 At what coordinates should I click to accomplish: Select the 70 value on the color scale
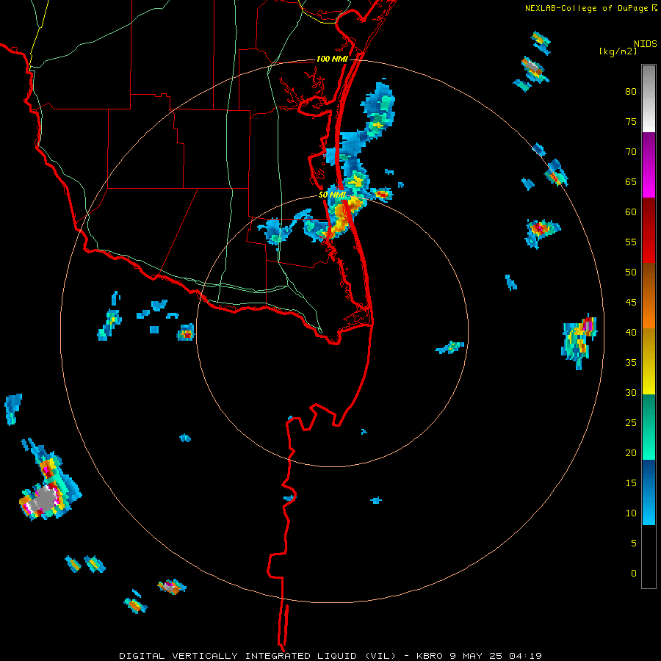point(631,152)
